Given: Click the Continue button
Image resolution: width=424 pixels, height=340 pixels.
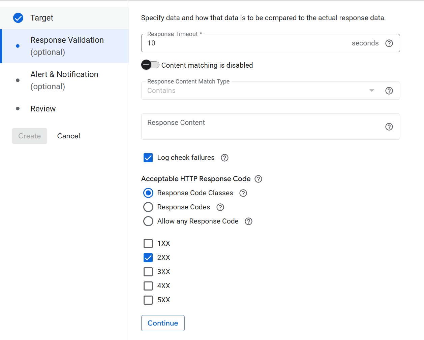Looking at the screenshot, I should click(163, 323).
